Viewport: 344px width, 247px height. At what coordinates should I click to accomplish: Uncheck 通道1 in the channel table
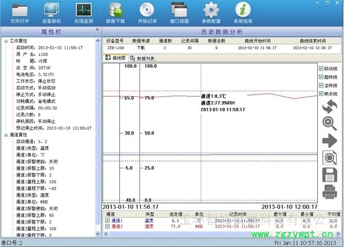pos(107,221)
